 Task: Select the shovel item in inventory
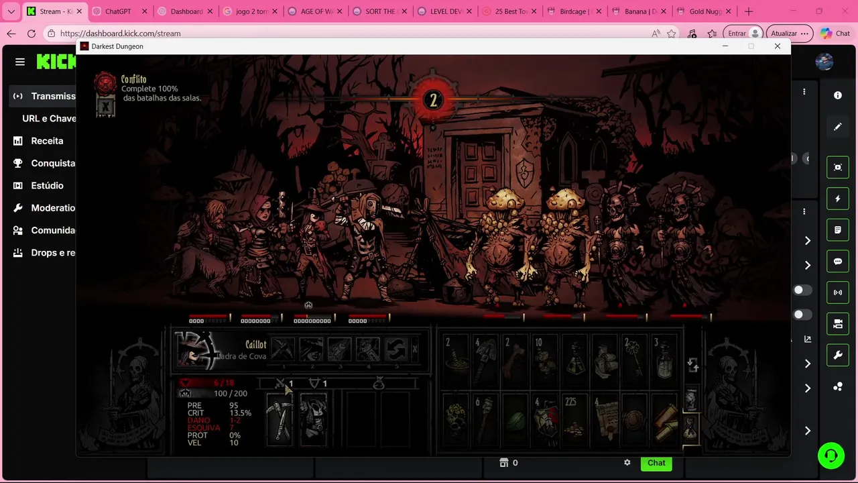click(486, 361)
